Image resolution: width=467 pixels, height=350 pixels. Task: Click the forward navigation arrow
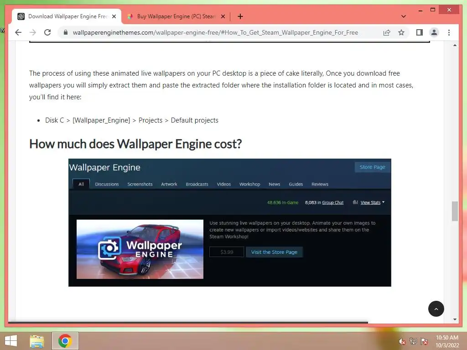click(x=33, y=32)
